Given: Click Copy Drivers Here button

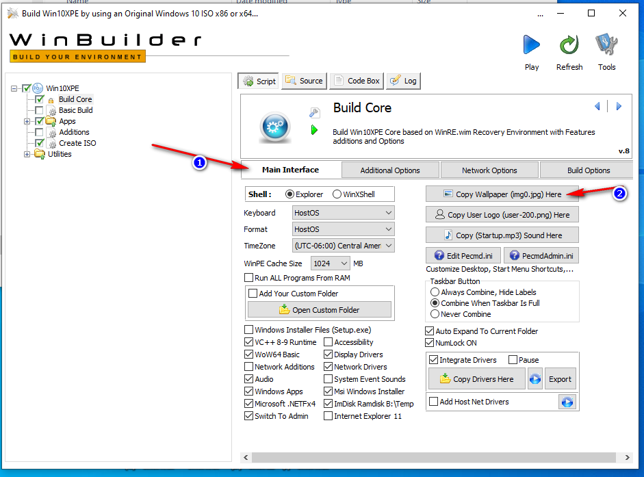Looking at the screenshot, I should coord(476,379).
